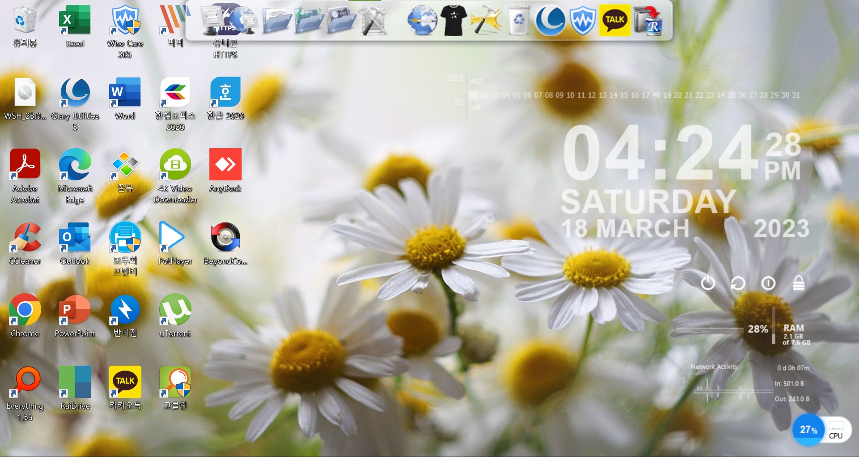Screen dimensions: 859x457
Task: Open the 고클린 desktop shortcut
Action: pyautogui.click(x=175, y=389)
